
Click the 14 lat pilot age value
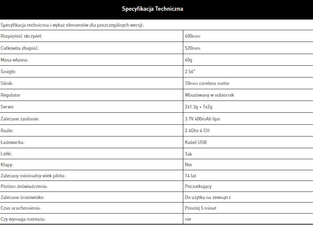pos(191,176)
